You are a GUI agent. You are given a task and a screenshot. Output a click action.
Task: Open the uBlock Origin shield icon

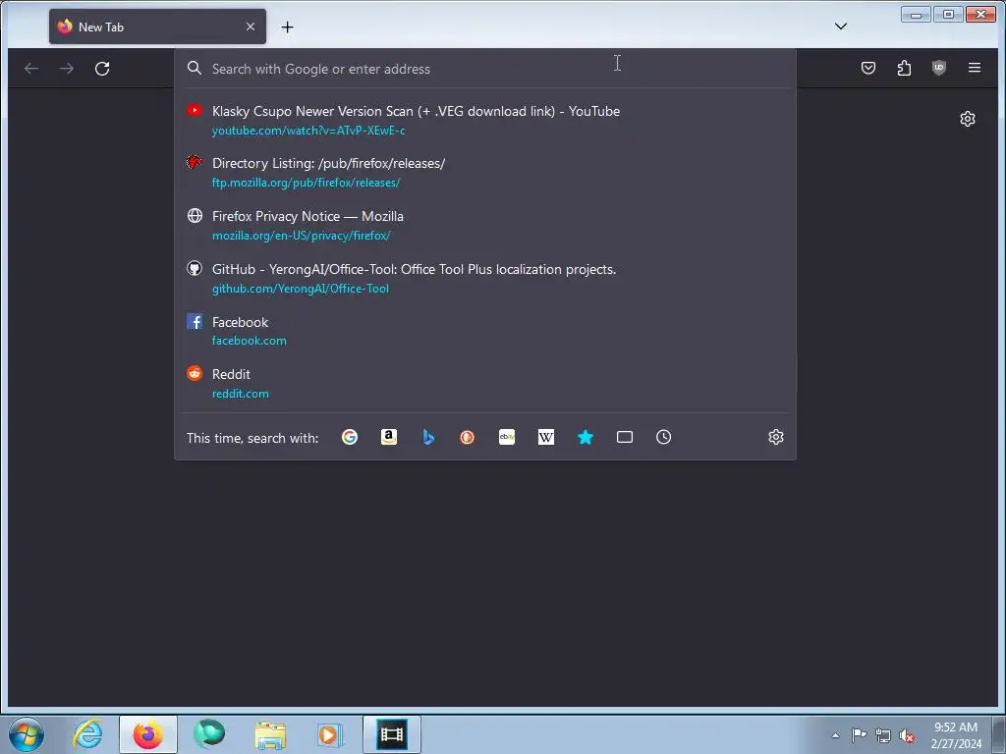pyautogui.click(x=938, y=68)
